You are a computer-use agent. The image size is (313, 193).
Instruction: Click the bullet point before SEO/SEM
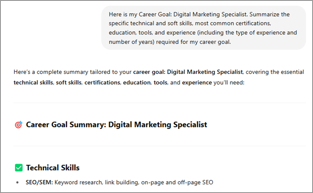click(18, 182)
